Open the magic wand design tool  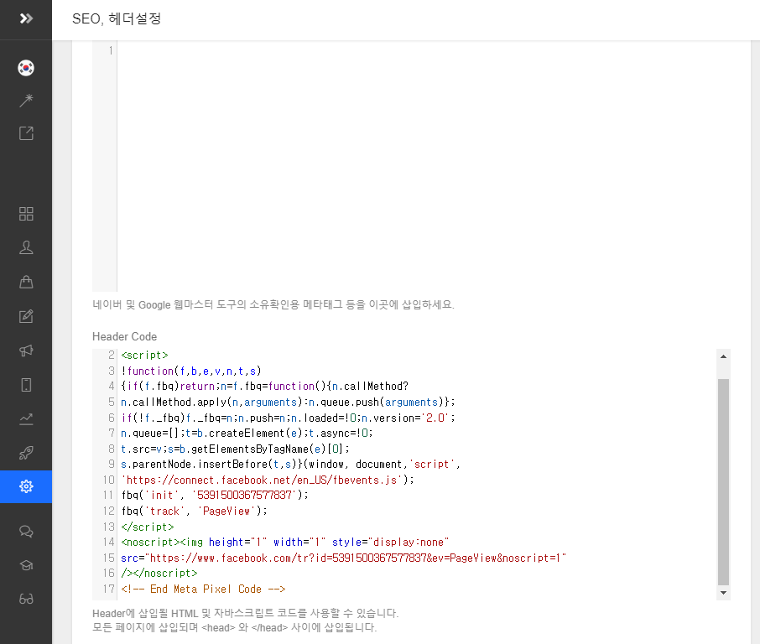click(26, 101)
